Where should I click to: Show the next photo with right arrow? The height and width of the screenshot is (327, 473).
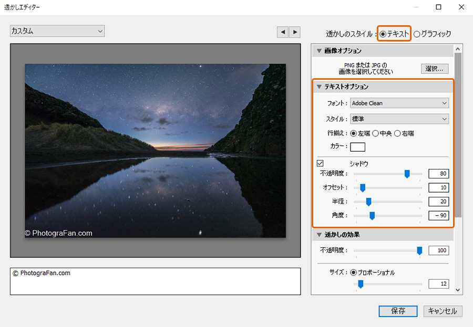click(x=295, y=32)
